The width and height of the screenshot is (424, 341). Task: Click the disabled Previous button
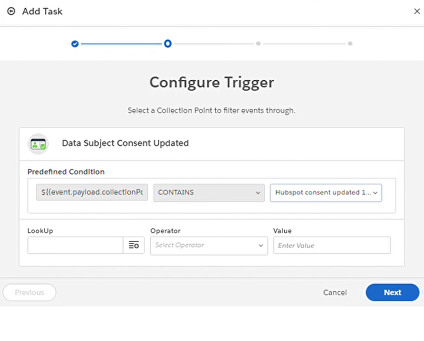pyautogui.click(x=29, y=292)
